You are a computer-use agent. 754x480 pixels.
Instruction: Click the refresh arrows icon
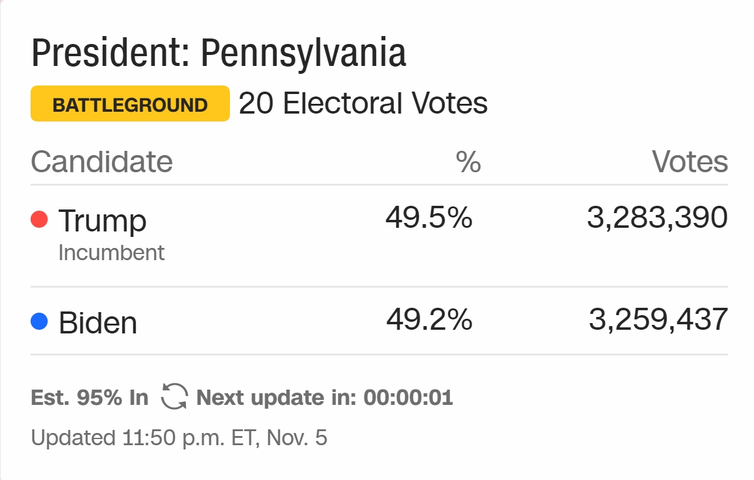click(174, 397)
